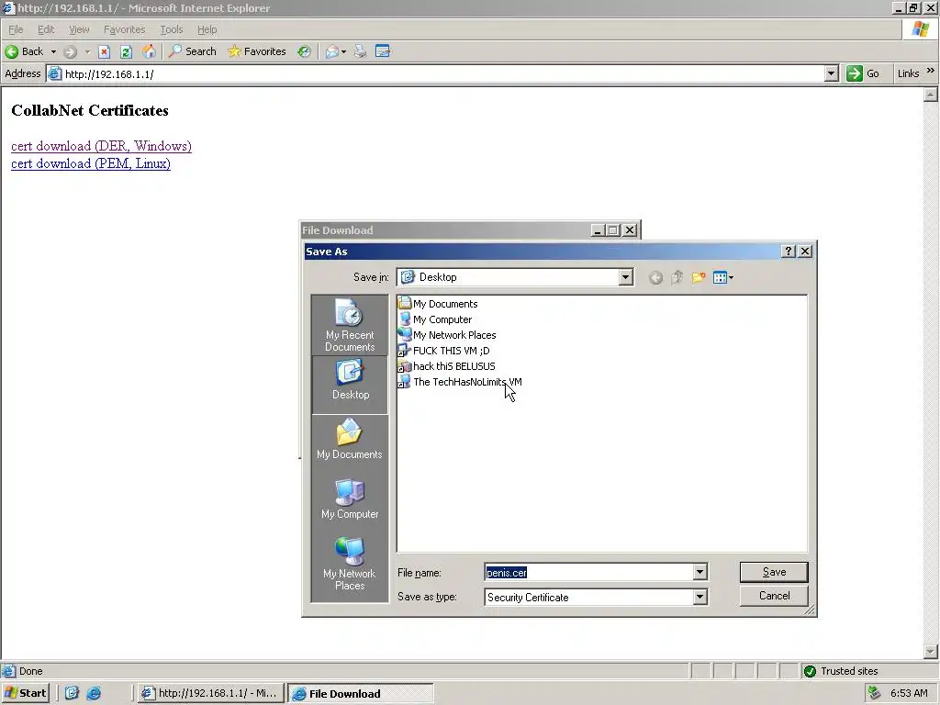The image size is (940, 705).
Task: Click the Windows flag throbber icon
Action: click(920, 29)
